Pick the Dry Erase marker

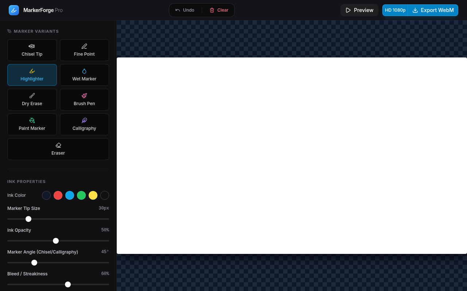32,100
